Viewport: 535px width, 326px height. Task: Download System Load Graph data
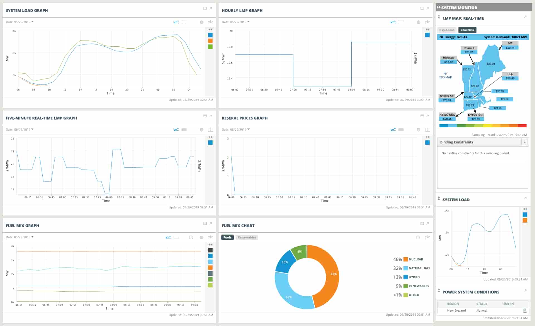(x=210, y=22)
